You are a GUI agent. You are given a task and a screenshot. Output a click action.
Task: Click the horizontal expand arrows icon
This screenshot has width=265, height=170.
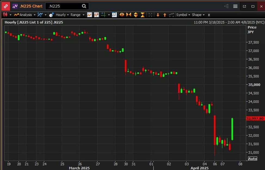click(x=122, y=15)
